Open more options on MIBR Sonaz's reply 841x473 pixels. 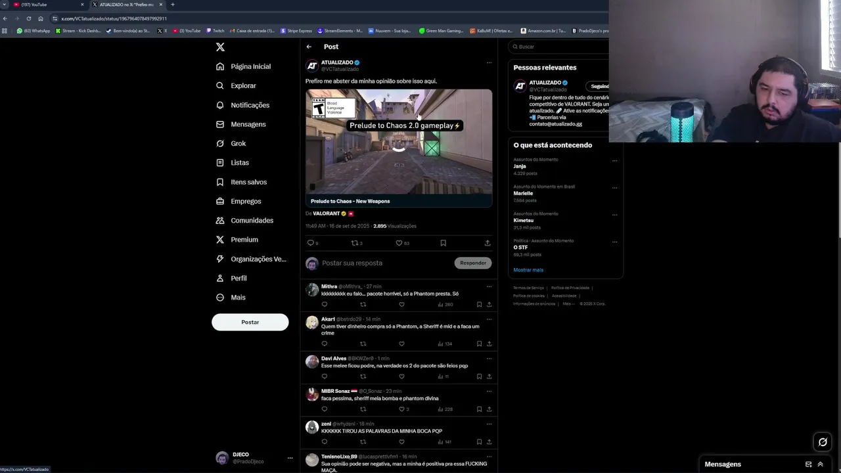[489, 391]
